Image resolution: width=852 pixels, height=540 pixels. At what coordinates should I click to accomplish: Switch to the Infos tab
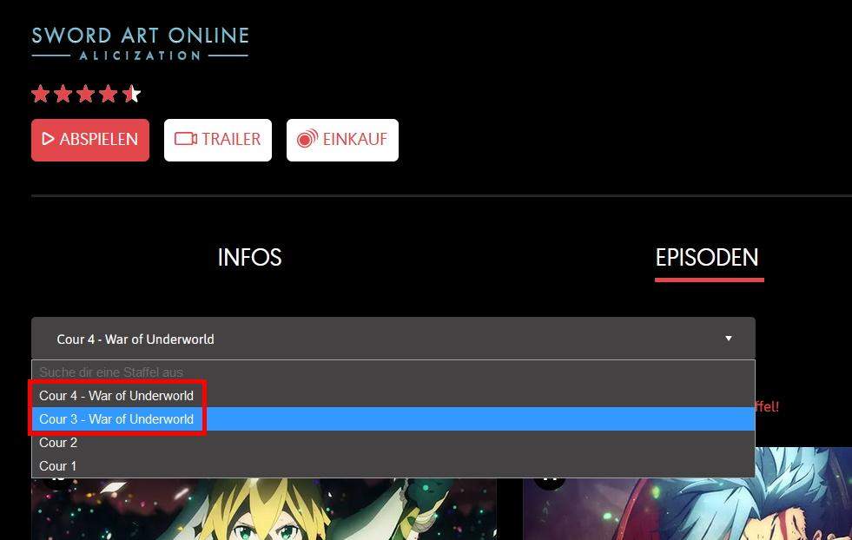coord(249,258)
